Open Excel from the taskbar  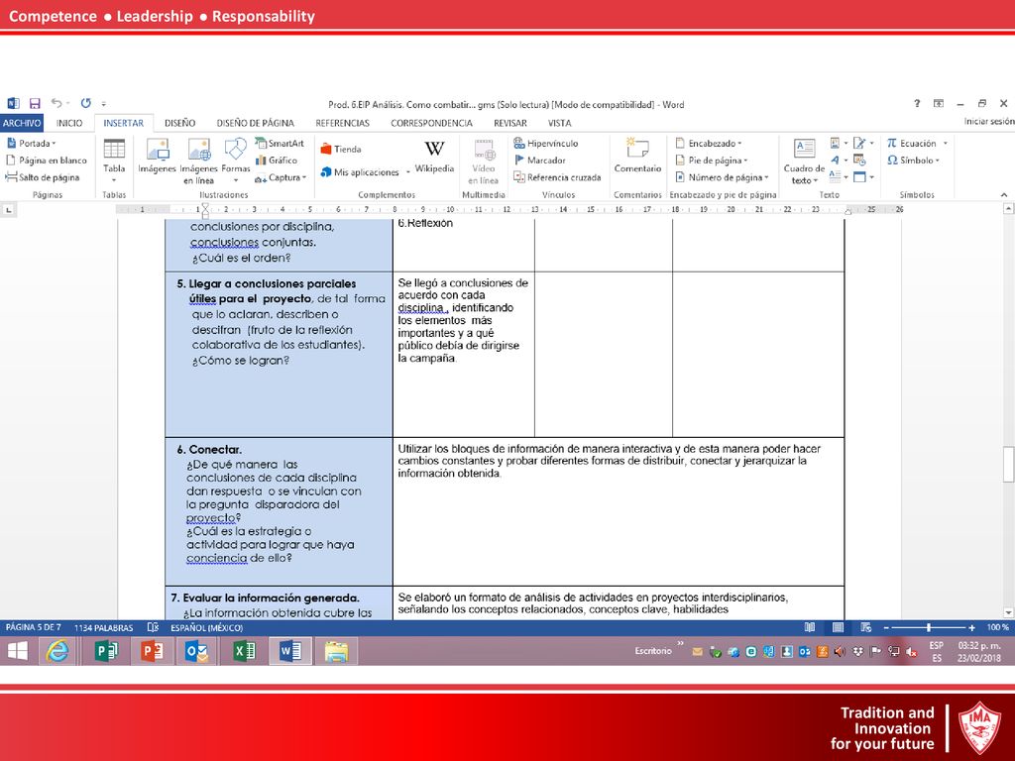(245, 651)
